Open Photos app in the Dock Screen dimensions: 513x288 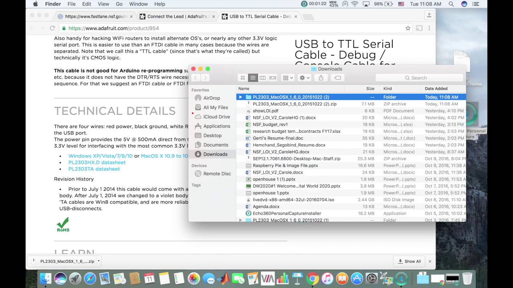pos(194,278)
